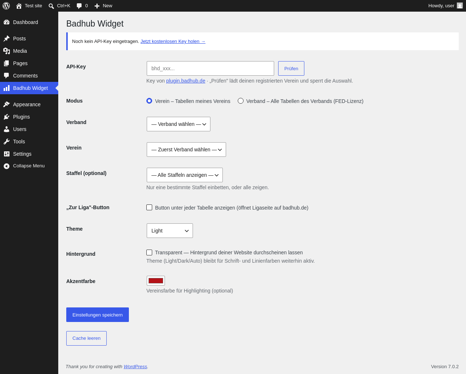466x374 pixels.
Task: Open Appearance menu label
Action: pos(27,104)
